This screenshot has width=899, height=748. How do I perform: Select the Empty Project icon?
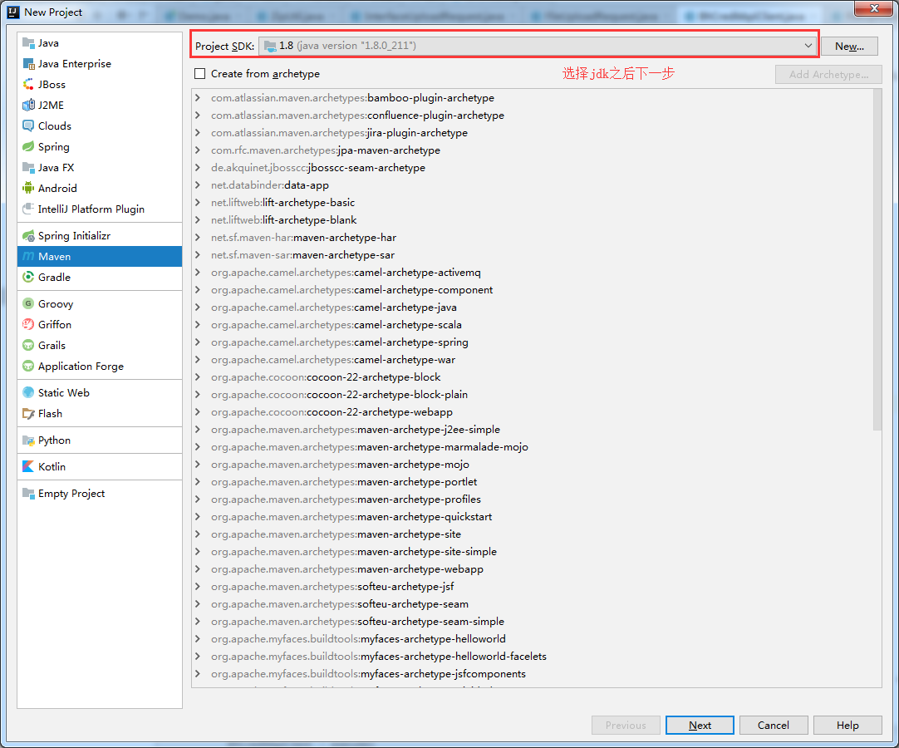pos(28,494)
